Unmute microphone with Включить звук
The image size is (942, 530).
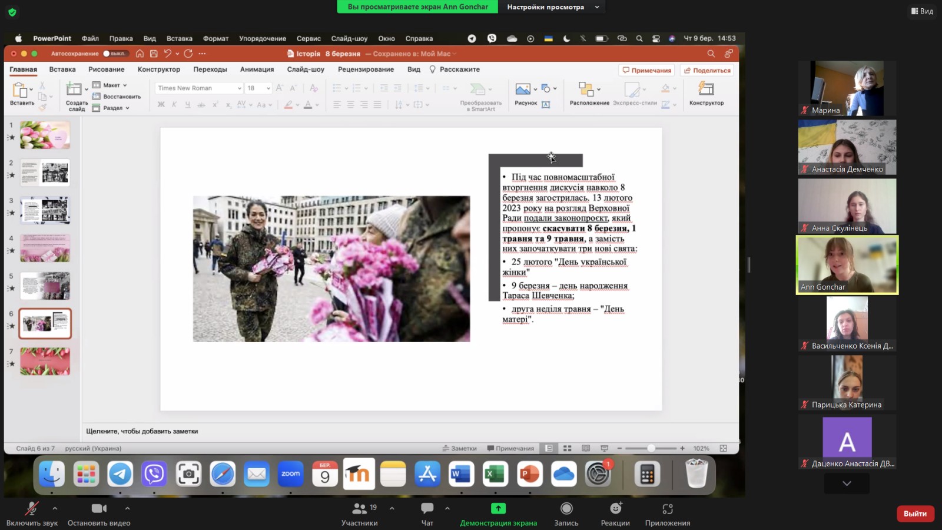(x=32, y=509)
